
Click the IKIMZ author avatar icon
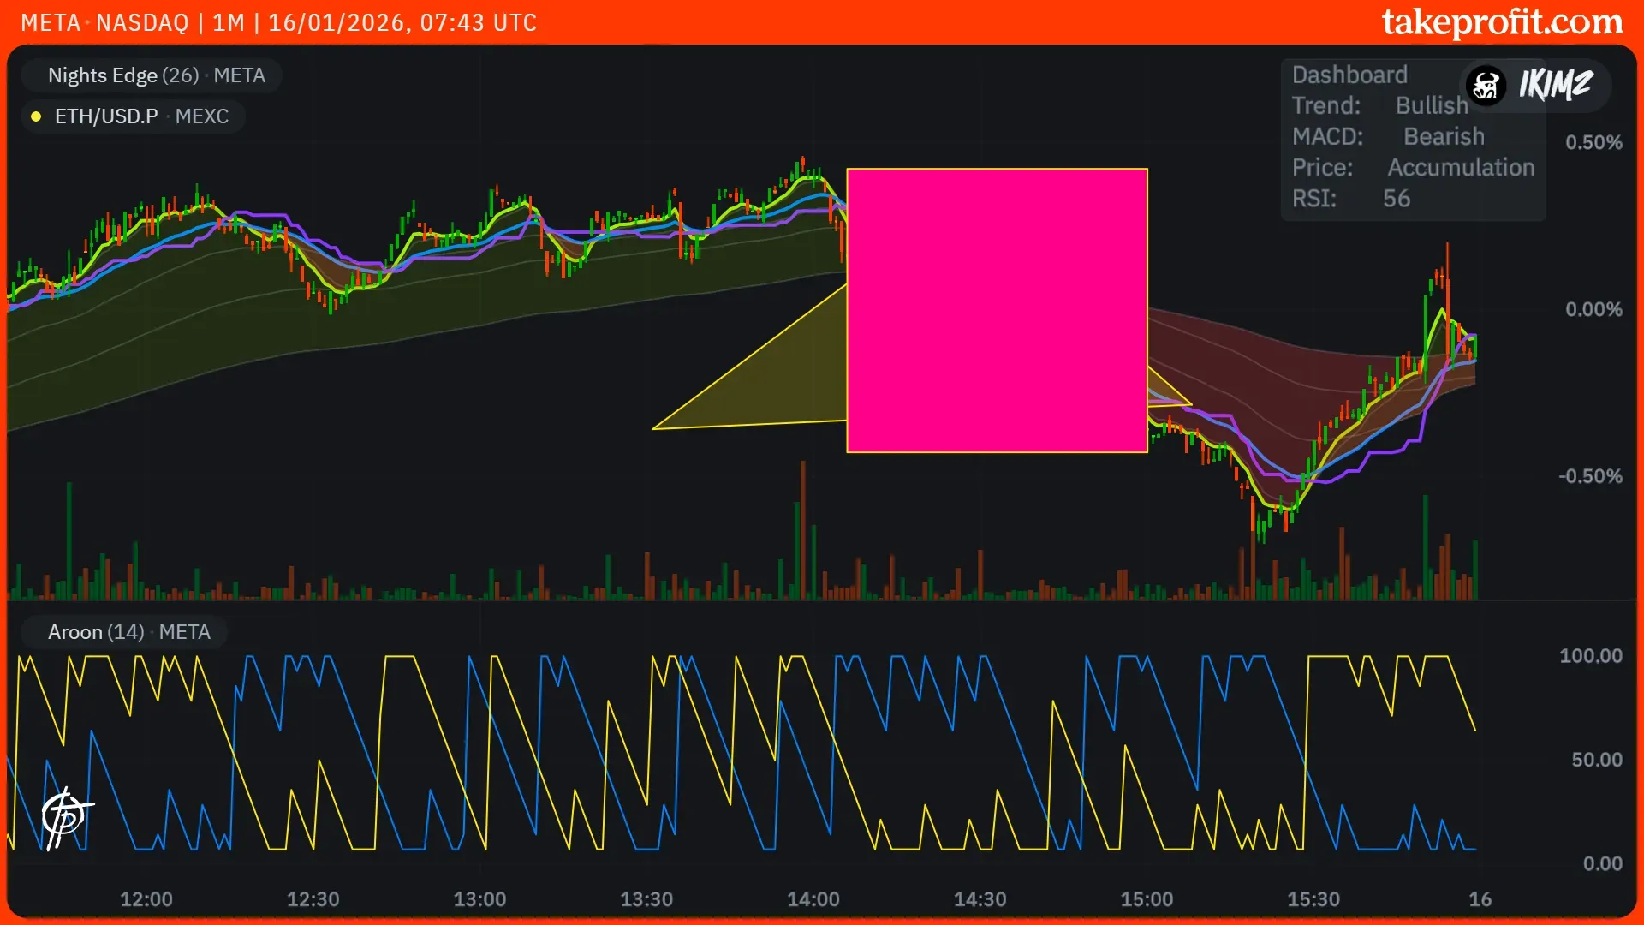pos(1486,85)
